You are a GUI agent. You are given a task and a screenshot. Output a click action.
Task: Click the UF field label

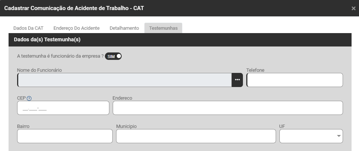(x=282, y=126)
